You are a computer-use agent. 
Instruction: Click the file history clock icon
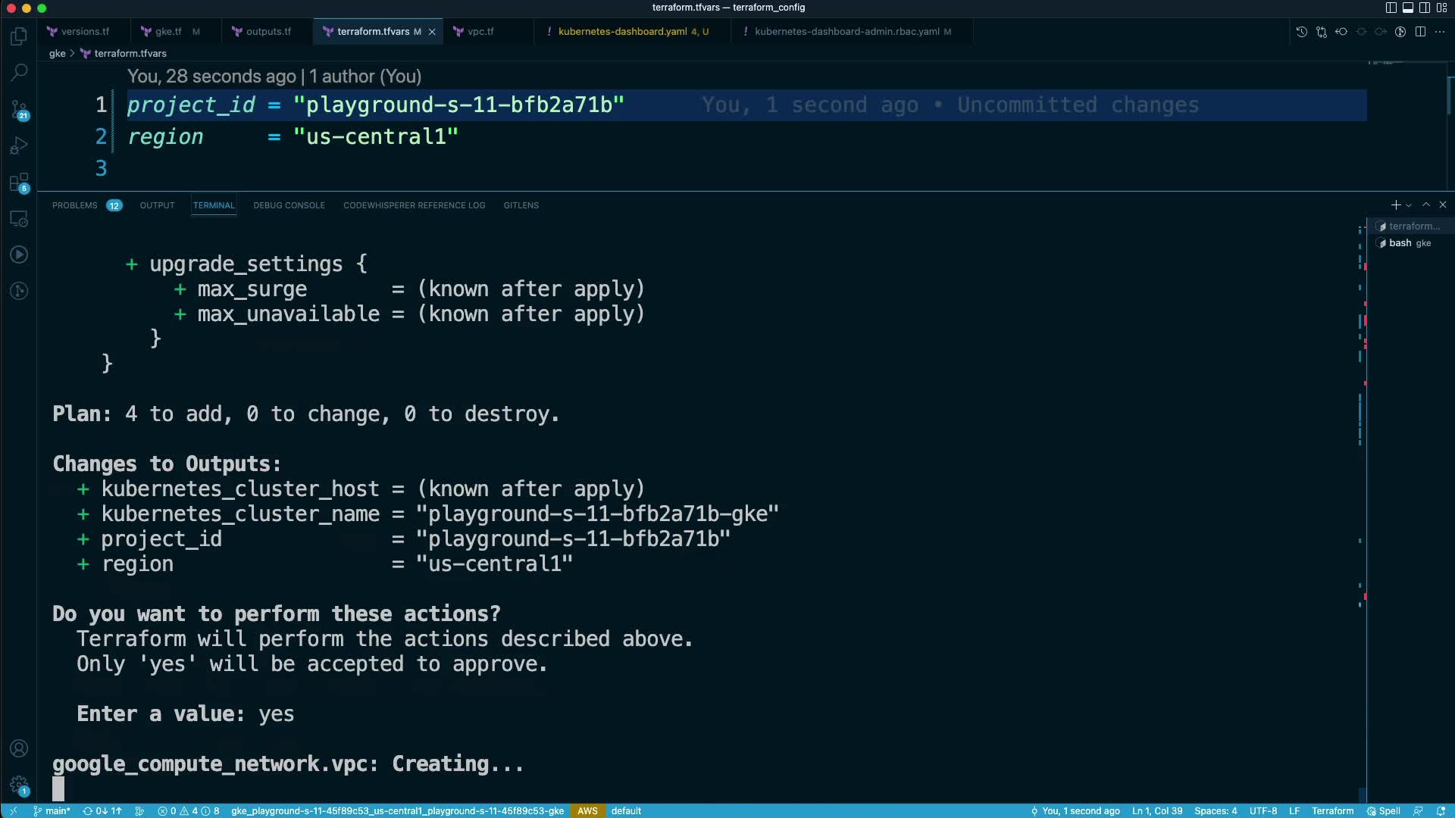tap(1301, 32)
